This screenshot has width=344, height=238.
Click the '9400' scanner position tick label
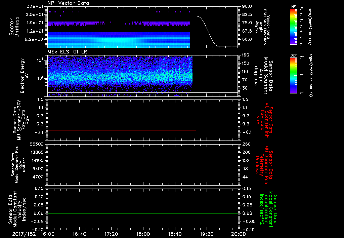(38, 169)
